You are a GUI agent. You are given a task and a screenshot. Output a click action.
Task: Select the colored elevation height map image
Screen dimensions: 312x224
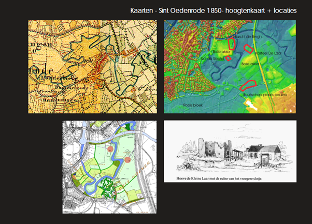tap(230, 67)
